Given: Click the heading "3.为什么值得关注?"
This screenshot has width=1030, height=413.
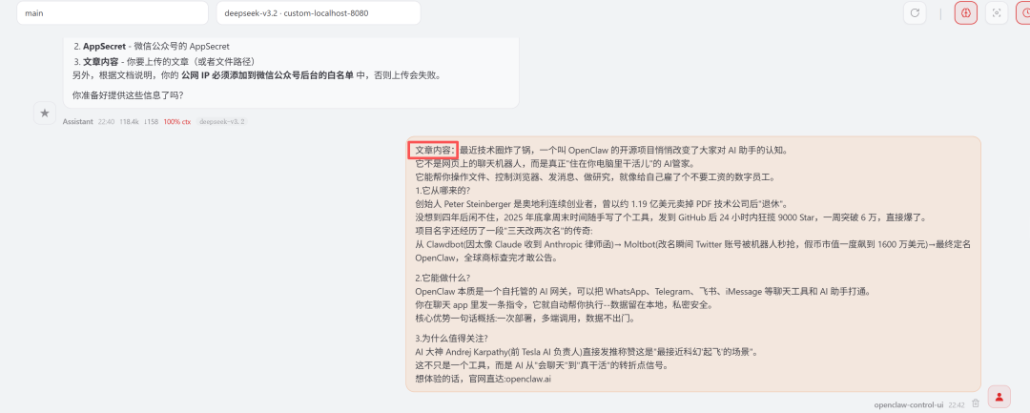Looking at the screenshot, I should (451, 339).
